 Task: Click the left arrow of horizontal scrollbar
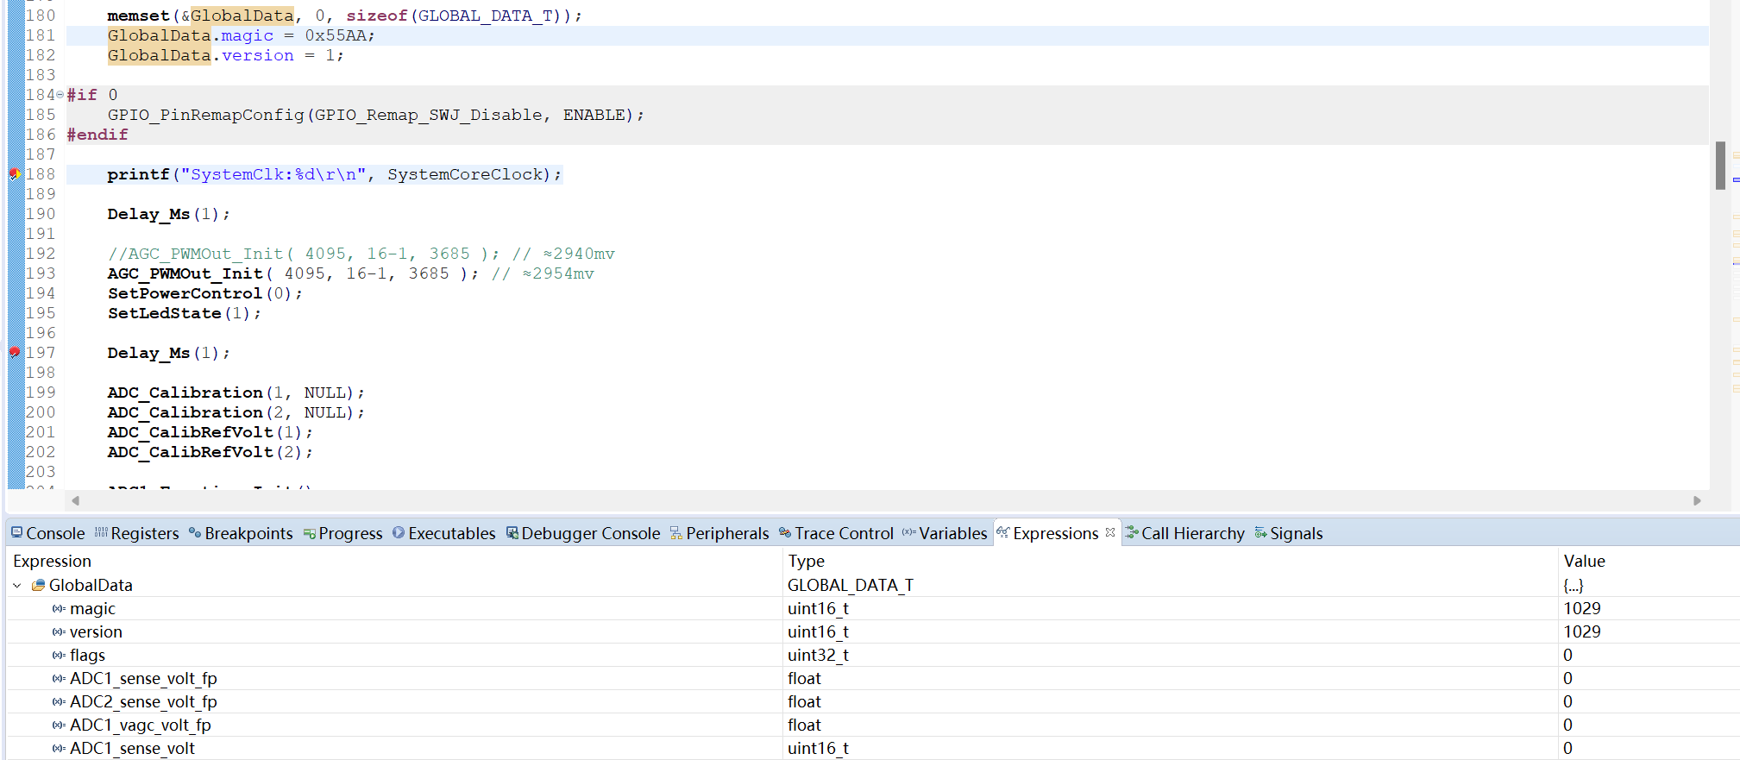76,500
